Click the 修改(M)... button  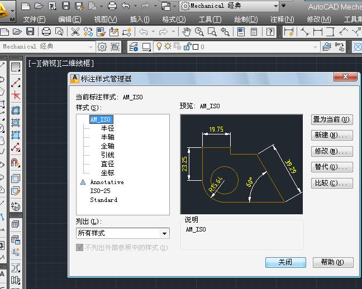click(x=332, y=152)
